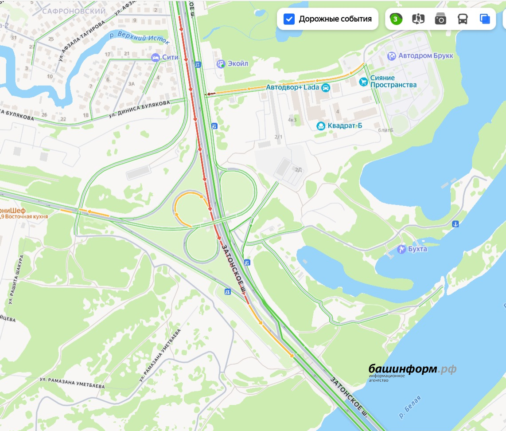506x431 pixels.
Task: Open the Сити hotel marker
Action: (155, 58)
